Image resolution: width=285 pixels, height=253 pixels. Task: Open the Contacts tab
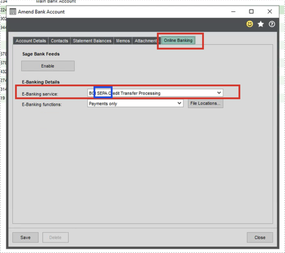[x=59, y=41]
